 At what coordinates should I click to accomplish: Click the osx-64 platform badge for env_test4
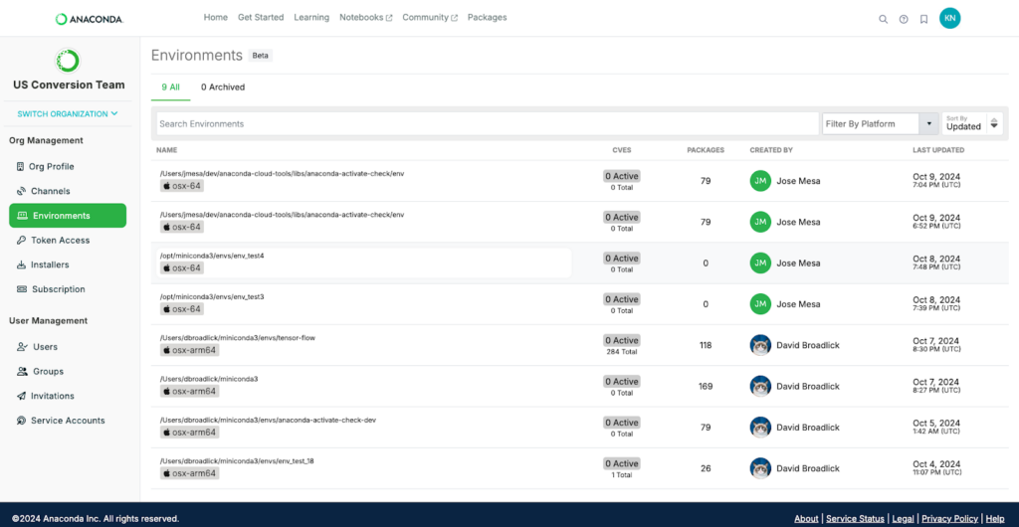tap(182, 268)
